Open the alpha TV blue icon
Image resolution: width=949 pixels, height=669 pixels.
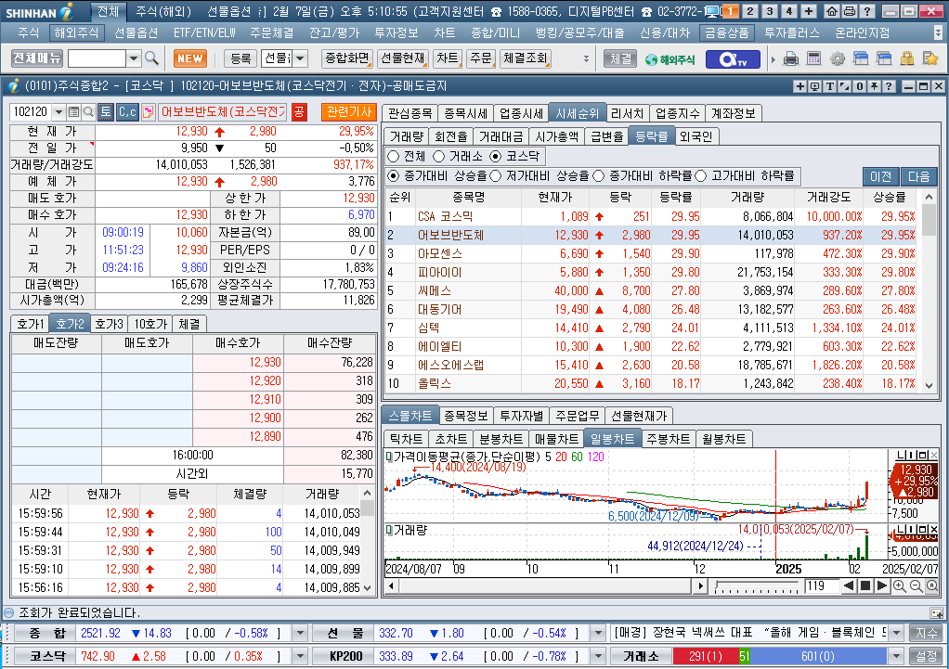(x=733, y=59)
